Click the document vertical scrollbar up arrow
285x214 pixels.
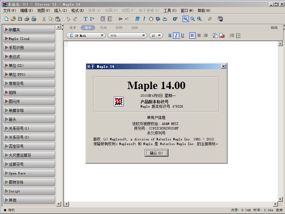click(280, 44)
